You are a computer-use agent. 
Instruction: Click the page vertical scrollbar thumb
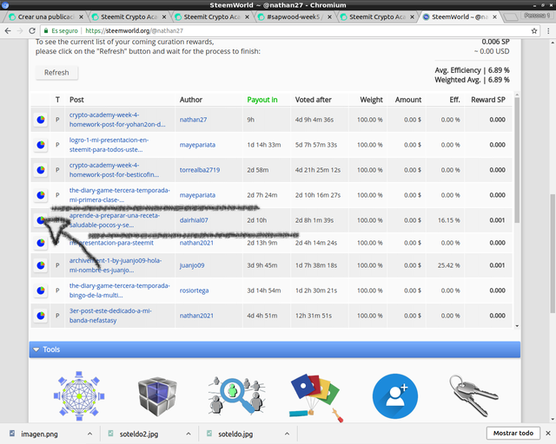553,253
